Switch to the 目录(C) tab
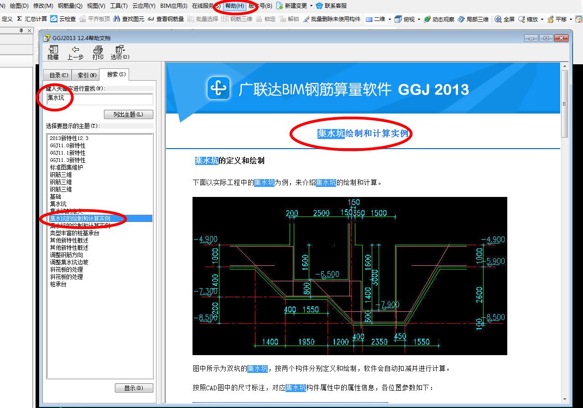 tap(58, 75)
